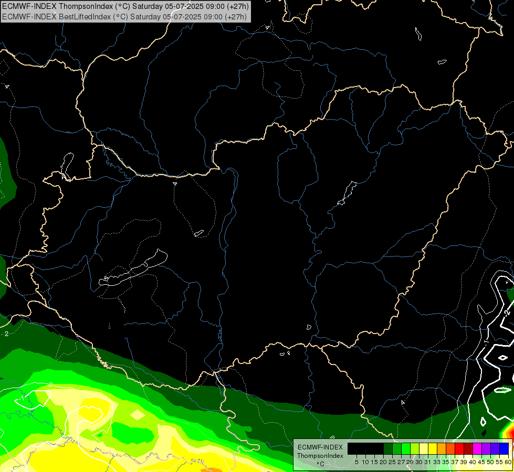Screen dimensions: 514x472
Task: Select the bright yellow 31-33 legend swatch
Action: coord(433,448)
